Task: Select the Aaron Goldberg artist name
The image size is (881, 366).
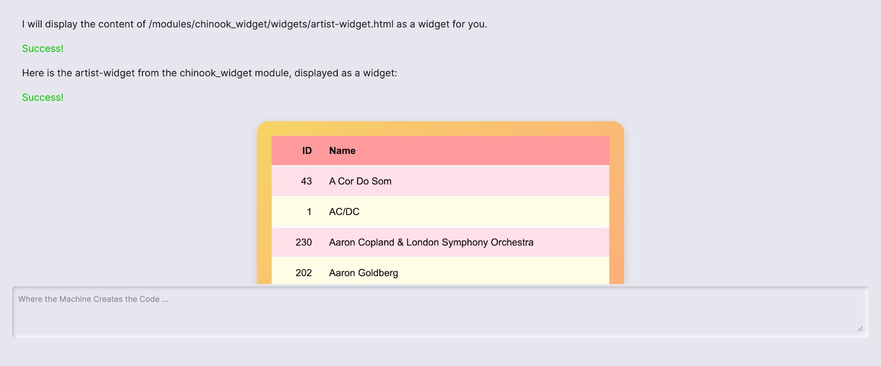Action: click(x=363, y=273)
